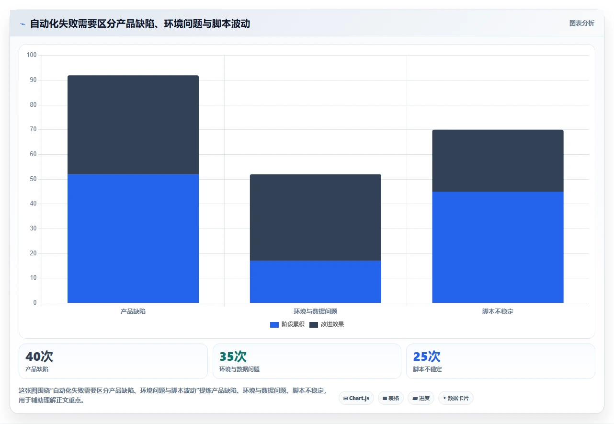Viewport: 614px width, 424px height.
Task: Click the 数据卡片 tag chip
Action: pos(456,398)
